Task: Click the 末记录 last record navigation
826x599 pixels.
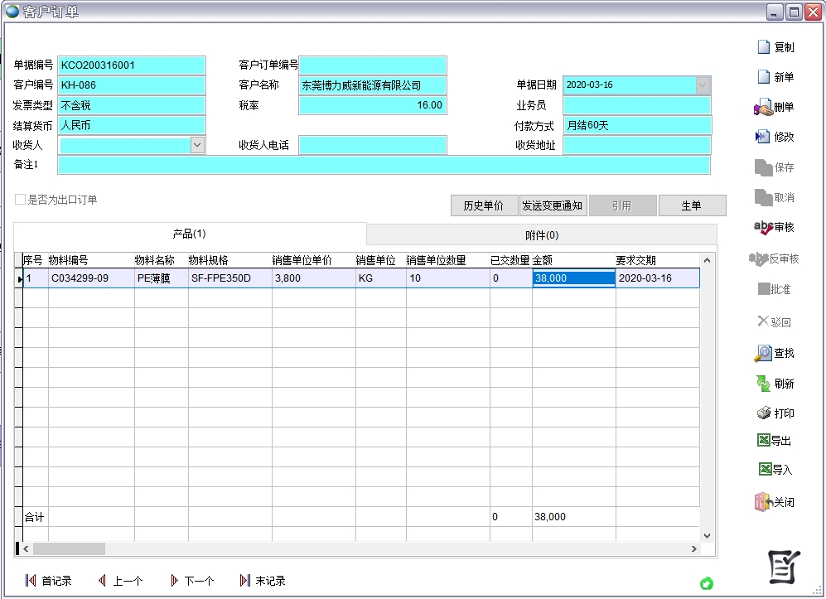Action: point(263,580)
